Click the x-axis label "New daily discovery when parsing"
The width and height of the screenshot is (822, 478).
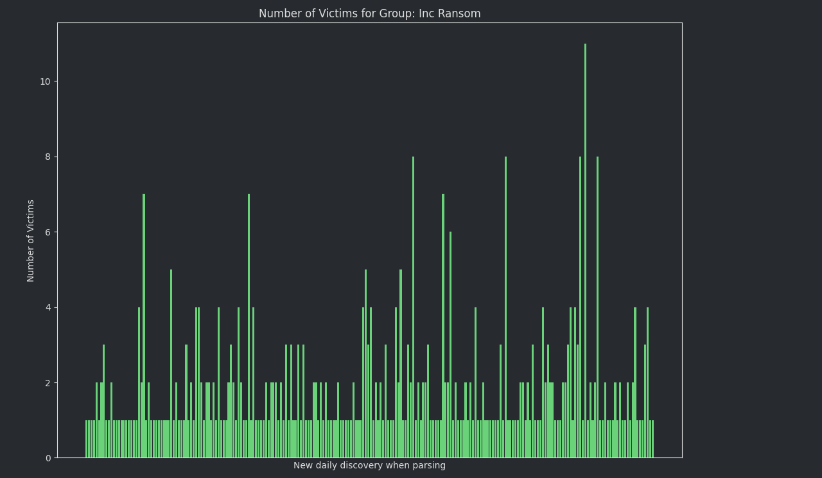[369, 465]
